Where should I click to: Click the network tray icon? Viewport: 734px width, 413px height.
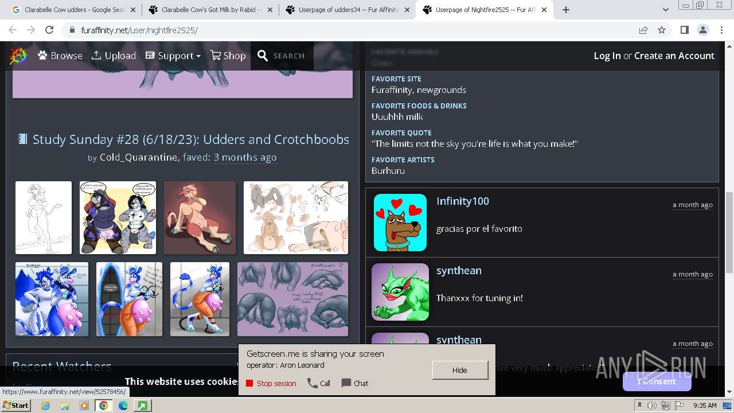(666, 406)
